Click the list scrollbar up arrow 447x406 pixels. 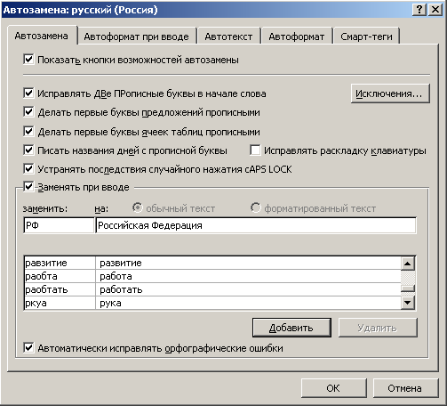click(408, 264)
